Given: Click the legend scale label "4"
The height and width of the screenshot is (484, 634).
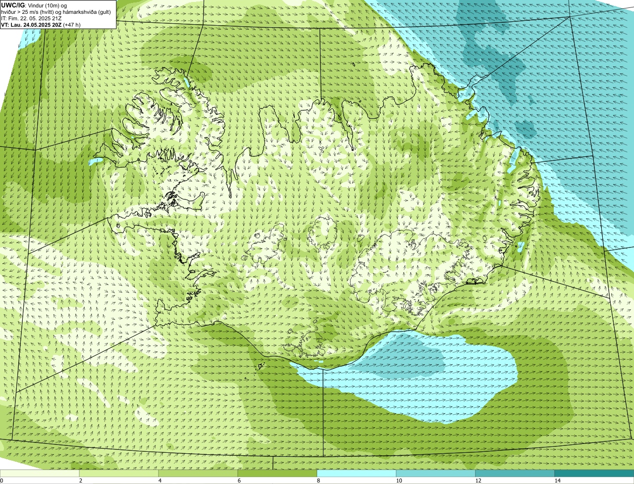Looking at the screenshot, I should tap(159, 481).
